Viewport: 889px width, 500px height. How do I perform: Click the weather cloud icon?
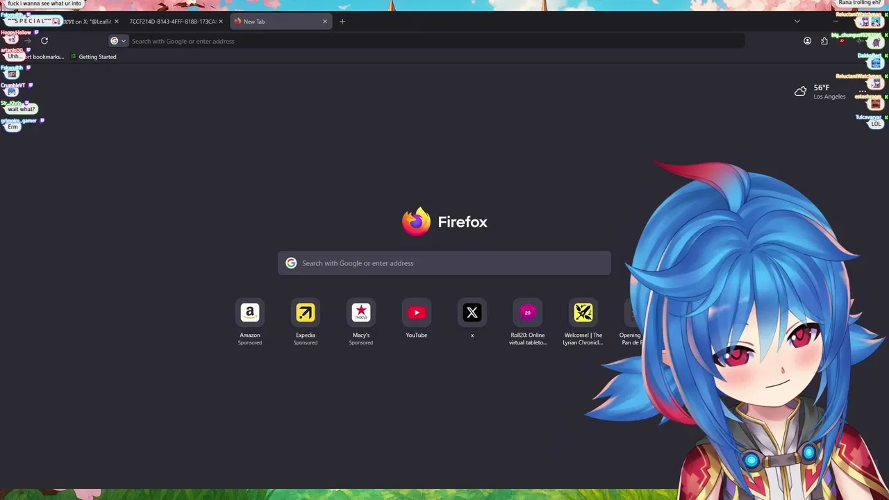click(x=801, y=91)
